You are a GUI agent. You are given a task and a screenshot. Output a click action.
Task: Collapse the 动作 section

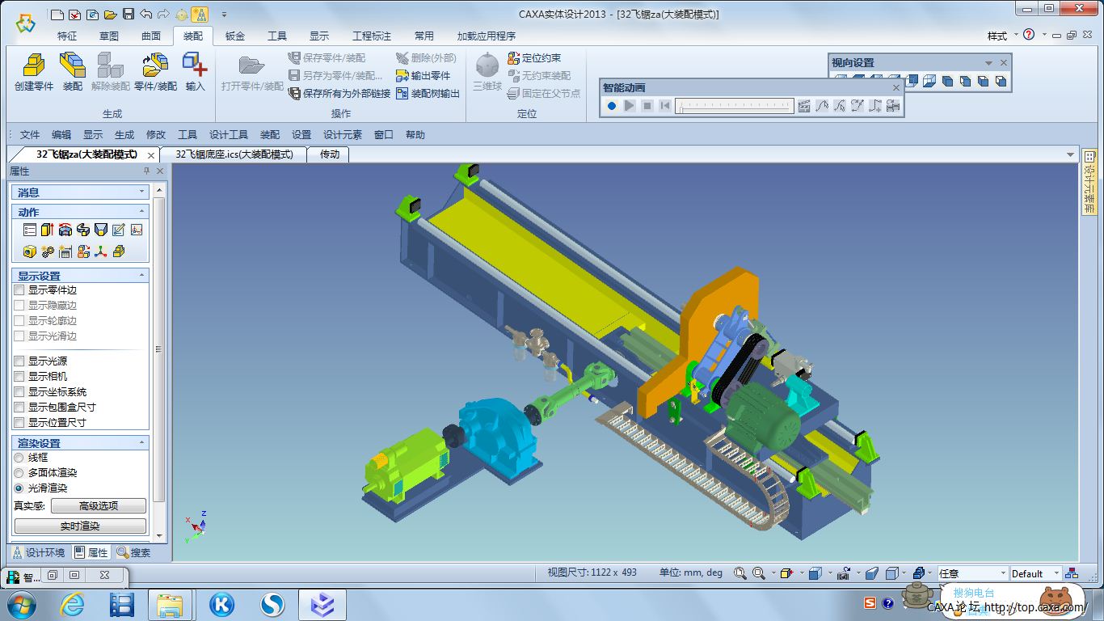[x=142, y=212]
